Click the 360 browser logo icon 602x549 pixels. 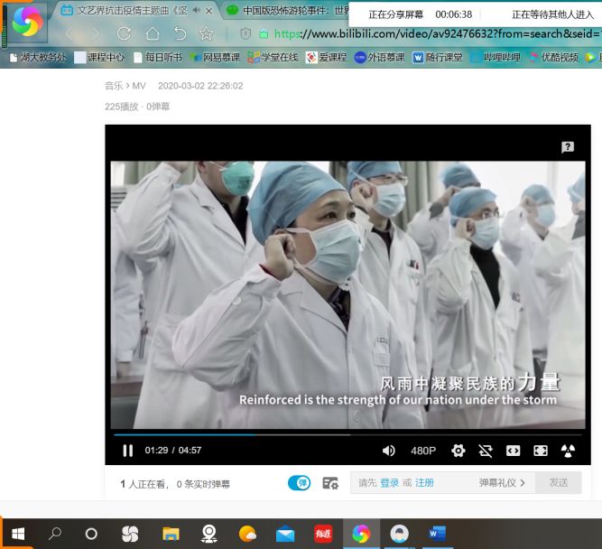tap(27, 22)
